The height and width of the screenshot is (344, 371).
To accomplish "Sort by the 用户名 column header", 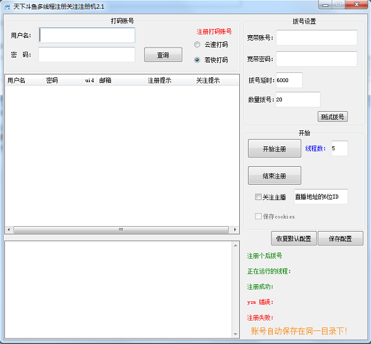I will (x=24, y=80).
